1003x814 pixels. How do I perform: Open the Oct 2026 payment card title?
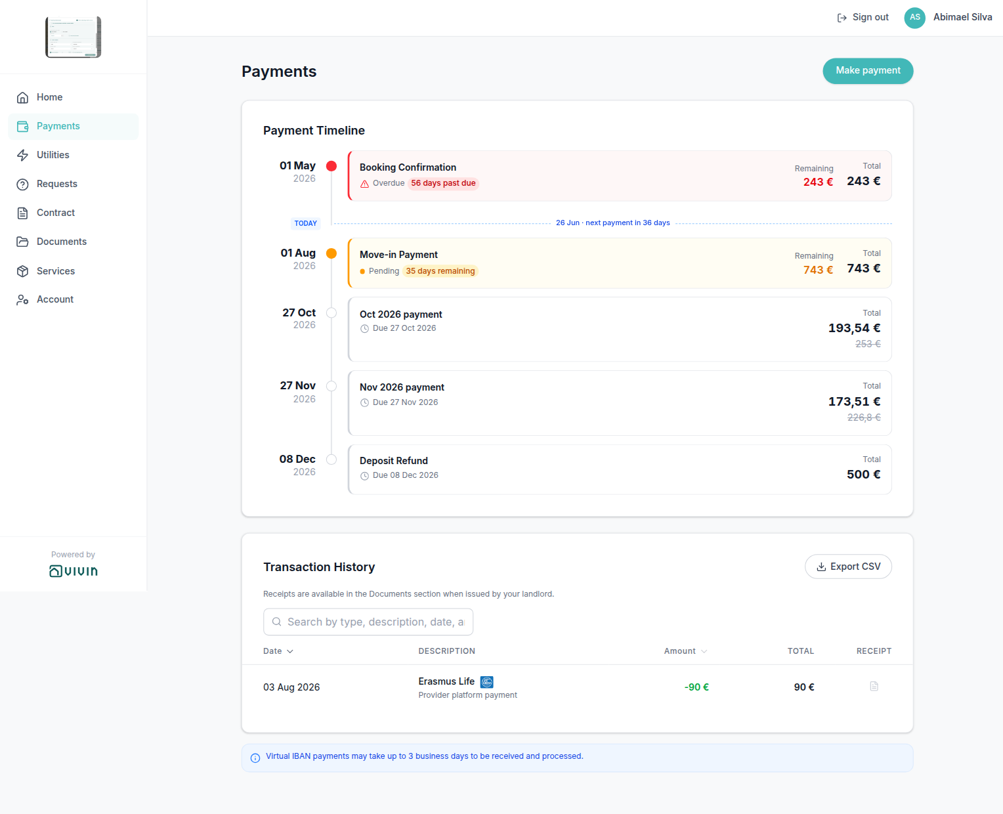point(401,315)
